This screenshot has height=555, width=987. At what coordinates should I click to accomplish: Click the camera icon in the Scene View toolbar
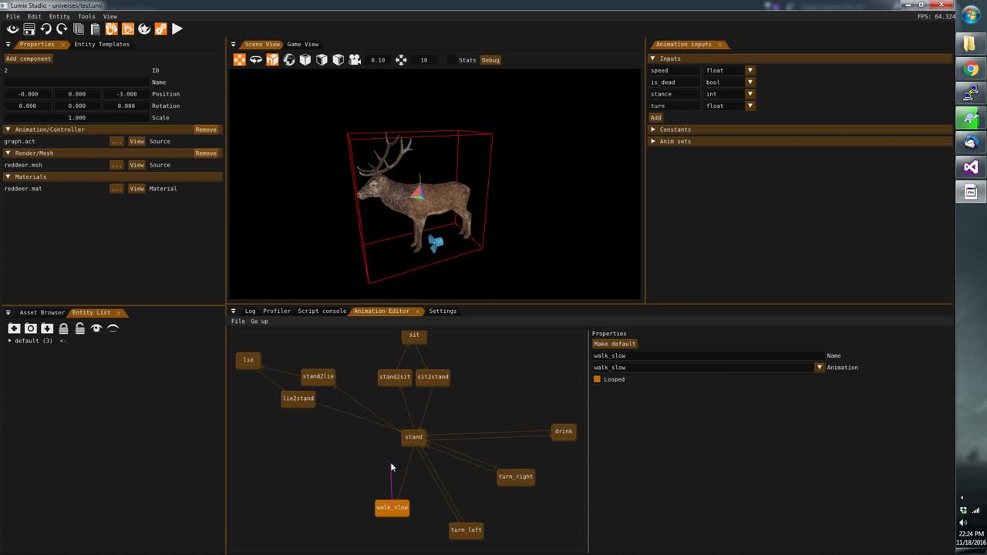pyautogui.click(x=355, y=59)
